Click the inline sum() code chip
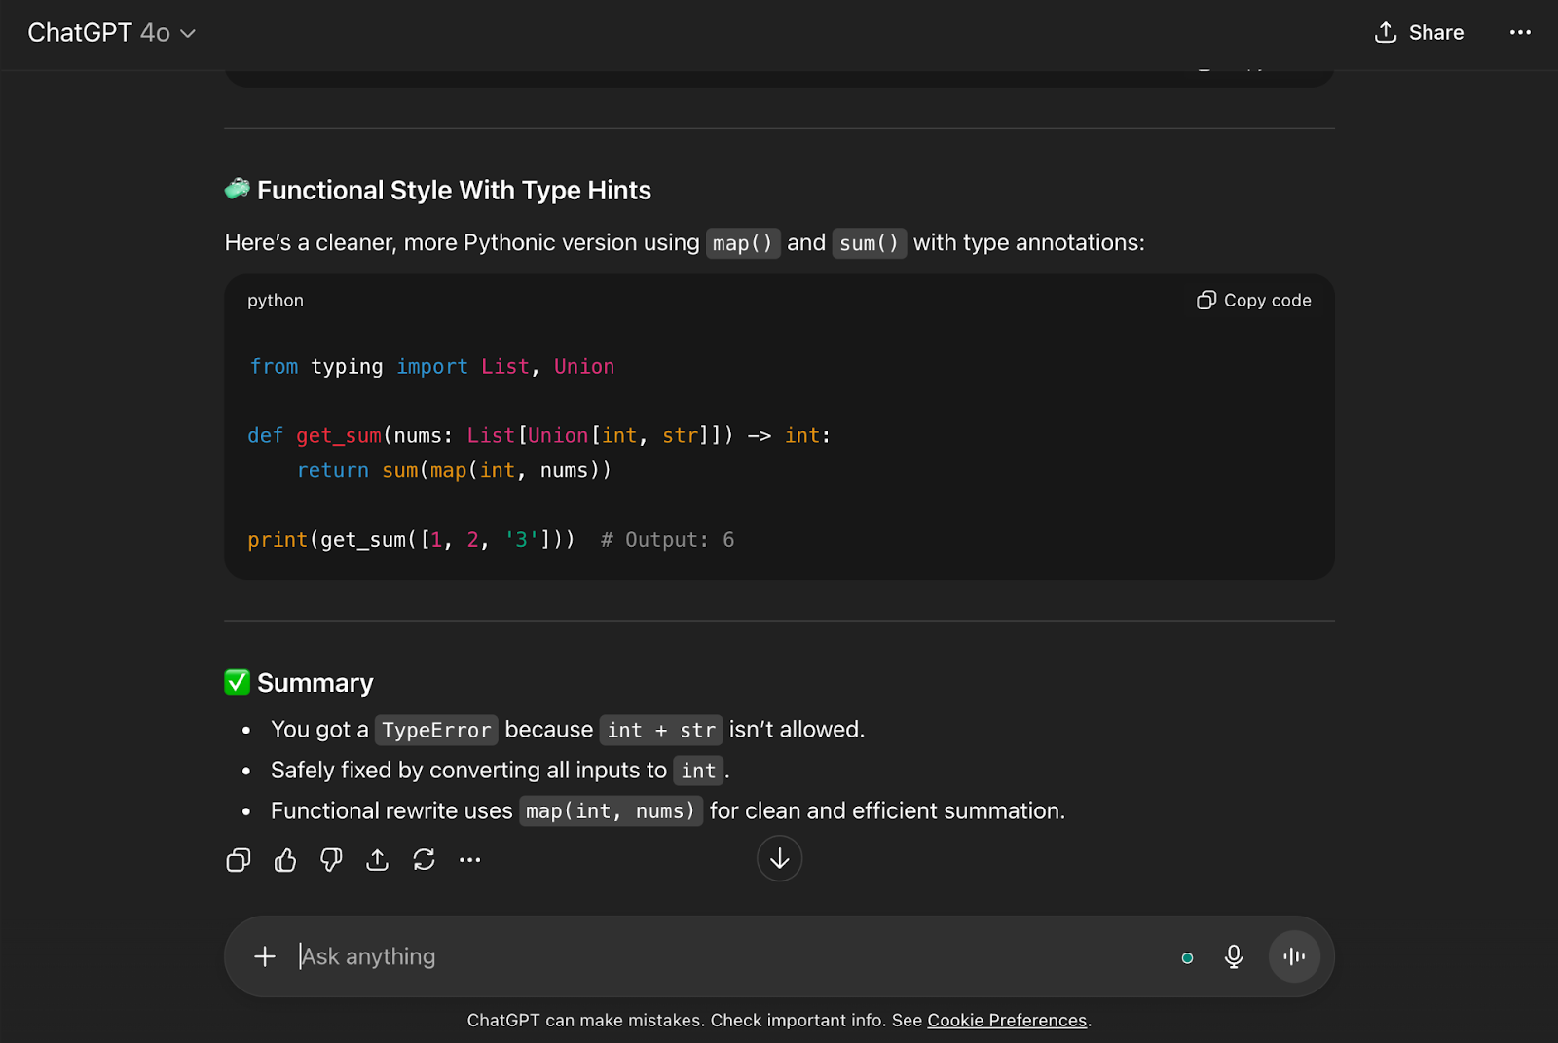 click(870, 243)
